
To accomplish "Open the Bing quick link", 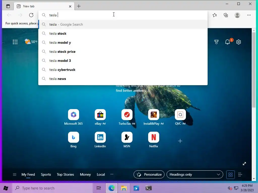I will [73, 140].
